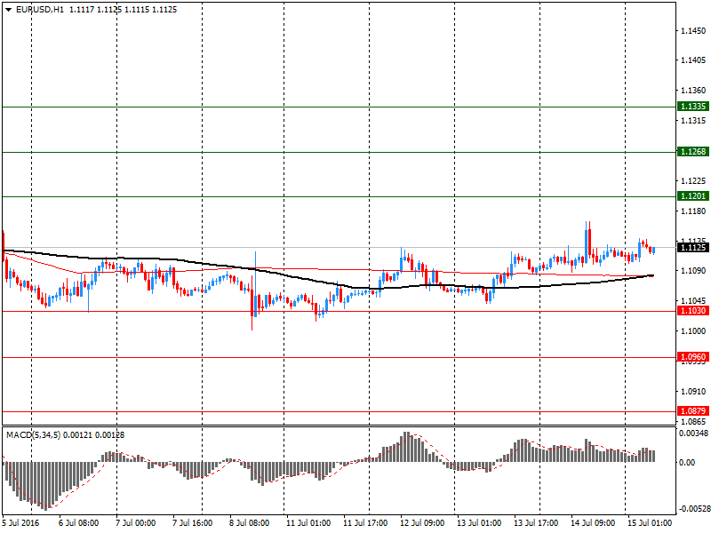Click the MACD scale value 0.00348
This screenshot has height=533, width=711.
(x=693, y=434)
